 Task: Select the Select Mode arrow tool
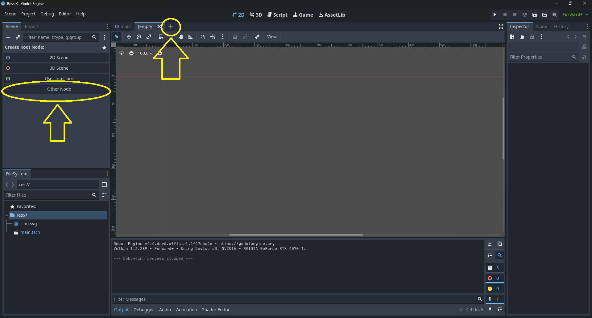pyautogui.click(x=117, y=37)
